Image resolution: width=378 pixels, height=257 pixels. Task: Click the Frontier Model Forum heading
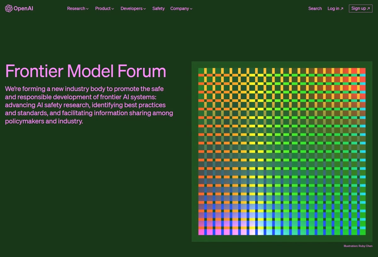(86, 71)
